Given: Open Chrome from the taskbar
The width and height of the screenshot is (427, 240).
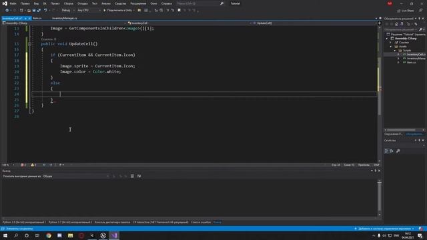Looking at the screenshot, I should coord(49,235).
